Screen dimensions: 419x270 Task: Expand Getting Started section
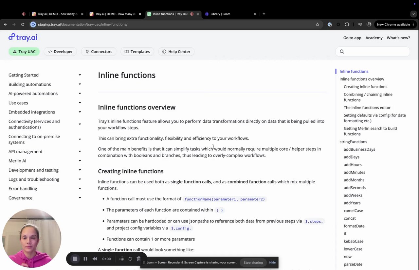click(x=80, y=75)
